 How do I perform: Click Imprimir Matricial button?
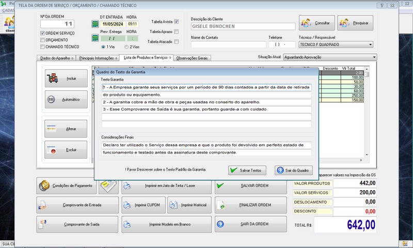[x=189, y=205]
